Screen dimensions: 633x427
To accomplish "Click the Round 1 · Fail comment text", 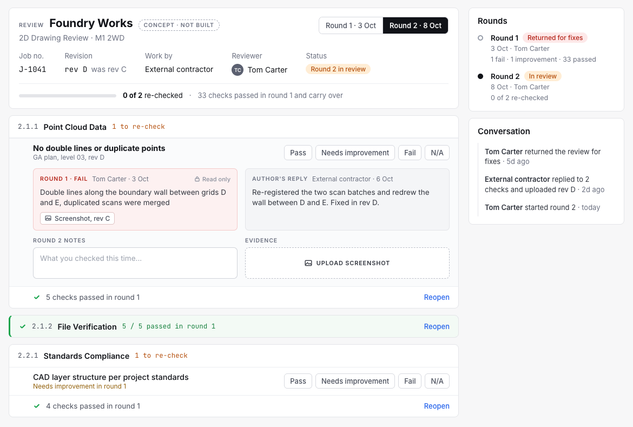I will [133, 198].
